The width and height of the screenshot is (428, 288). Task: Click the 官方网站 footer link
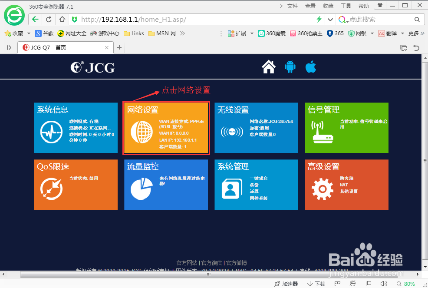[187, 263]
